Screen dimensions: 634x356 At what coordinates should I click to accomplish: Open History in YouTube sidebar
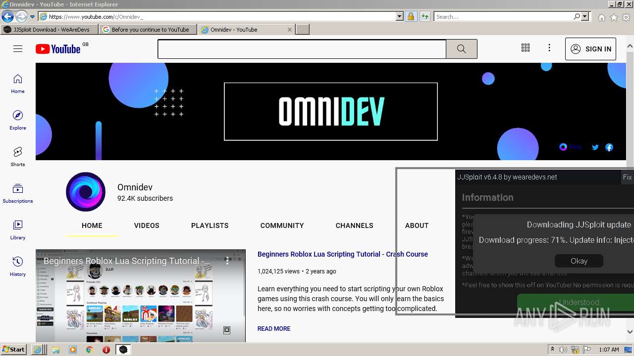point(18,267)
